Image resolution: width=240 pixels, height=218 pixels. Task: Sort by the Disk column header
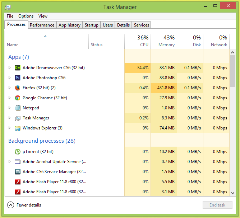click(x=190, y=41)
